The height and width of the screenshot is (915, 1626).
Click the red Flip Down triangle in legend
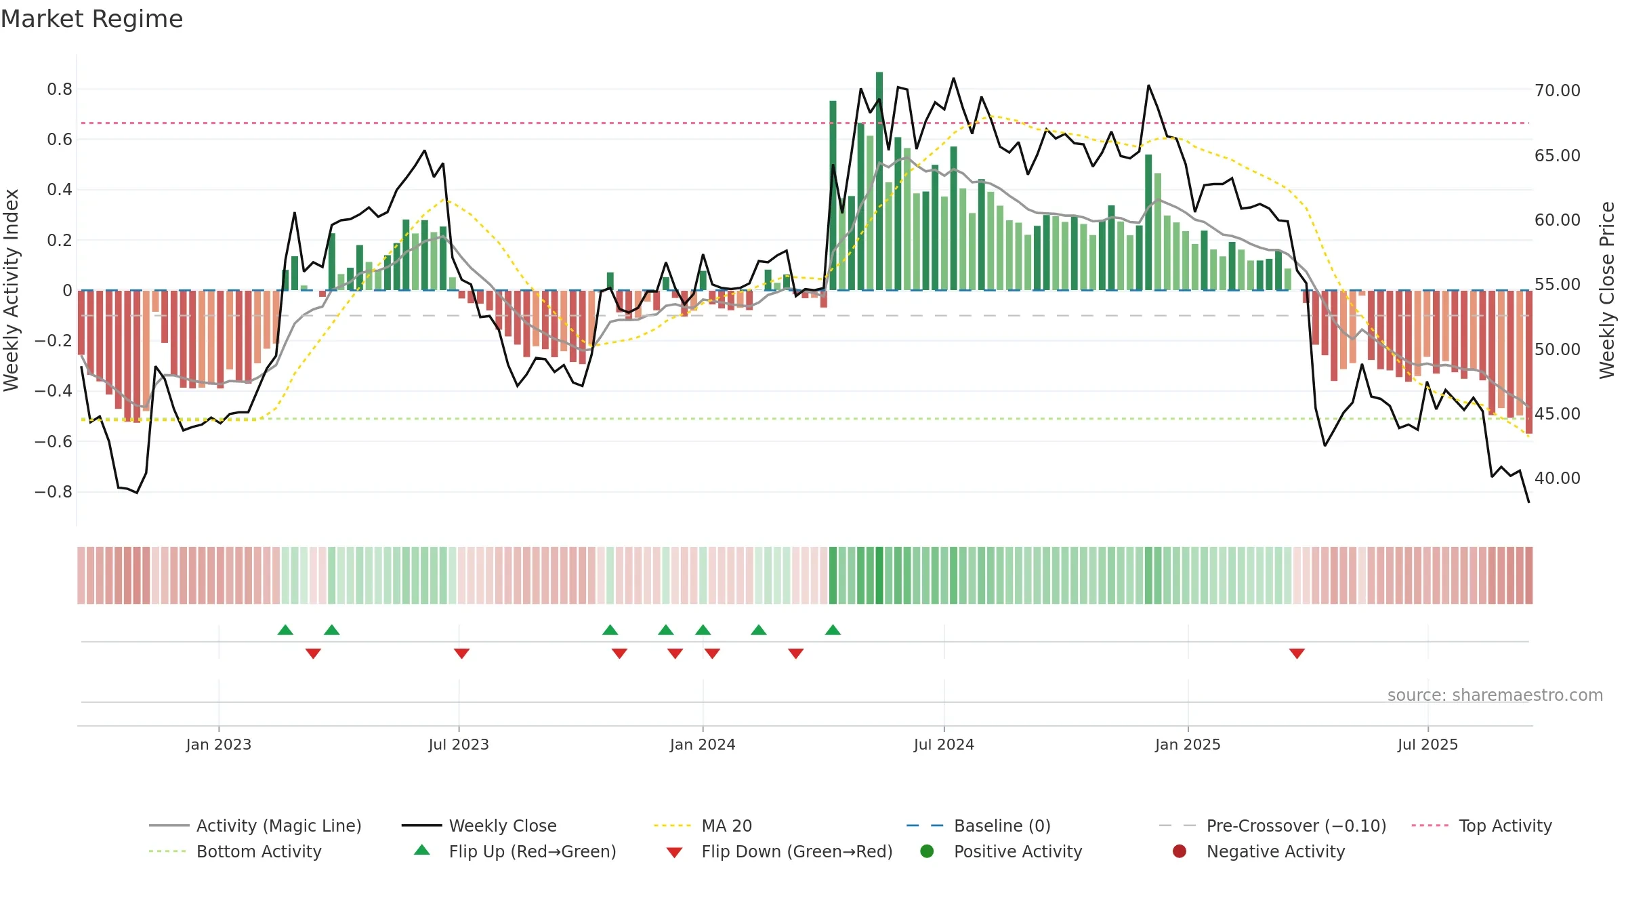[674, 853]
